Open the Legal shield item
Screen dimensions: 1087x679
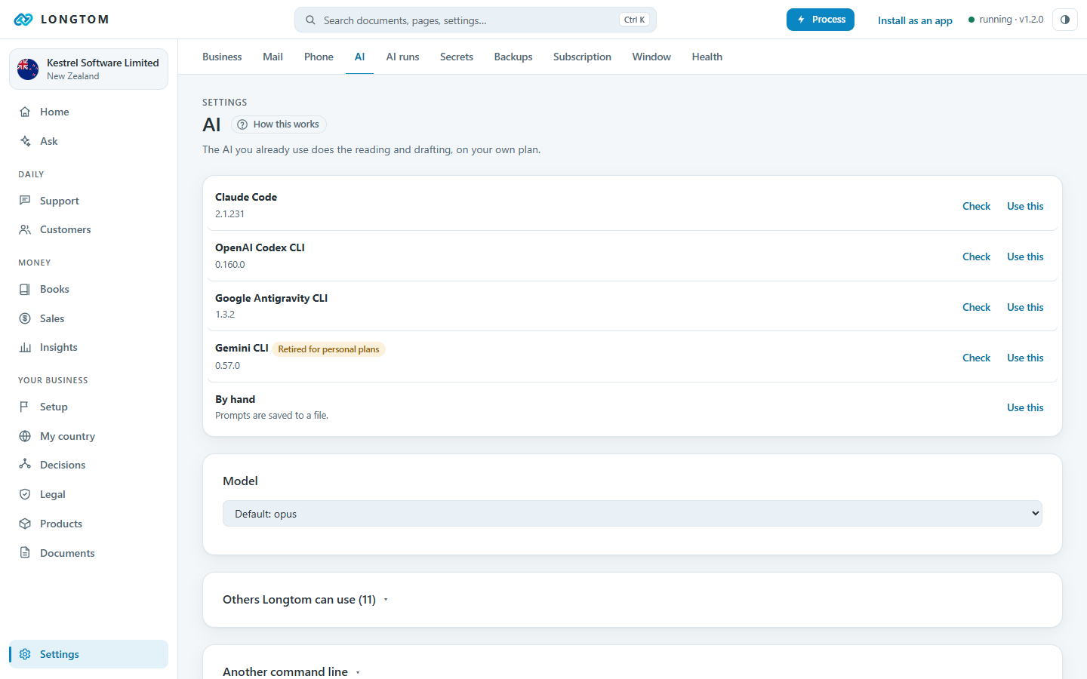88,494
